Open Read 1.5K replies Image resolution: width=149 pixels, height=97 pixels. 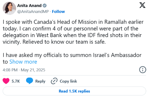click(x=74, y=91)
